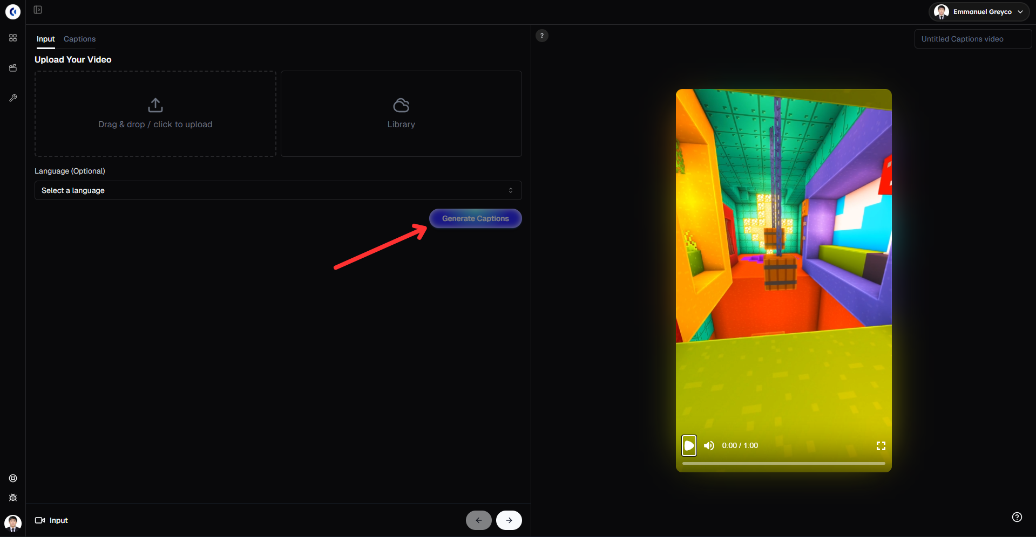Click the Language (Optional) label
The width and height of the screenshot is (1036, 537).
click(x=70, y=171)
